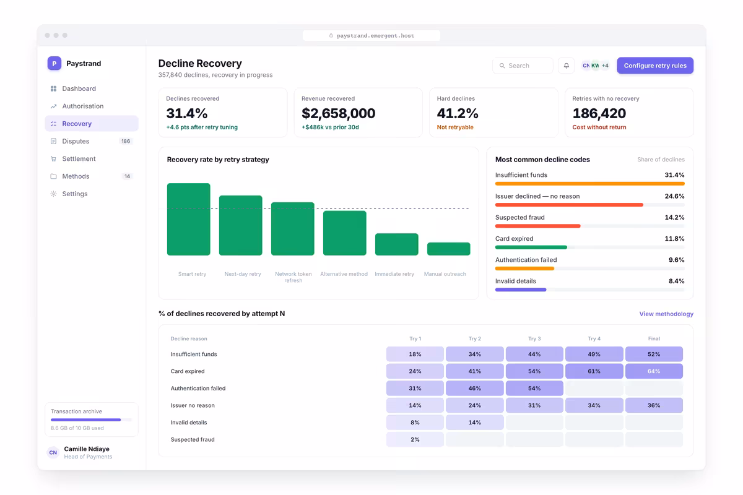Click the paystrand.emergent.host address bar
Image resolution: width=743 pixels, height=495 pixels.
371,36
